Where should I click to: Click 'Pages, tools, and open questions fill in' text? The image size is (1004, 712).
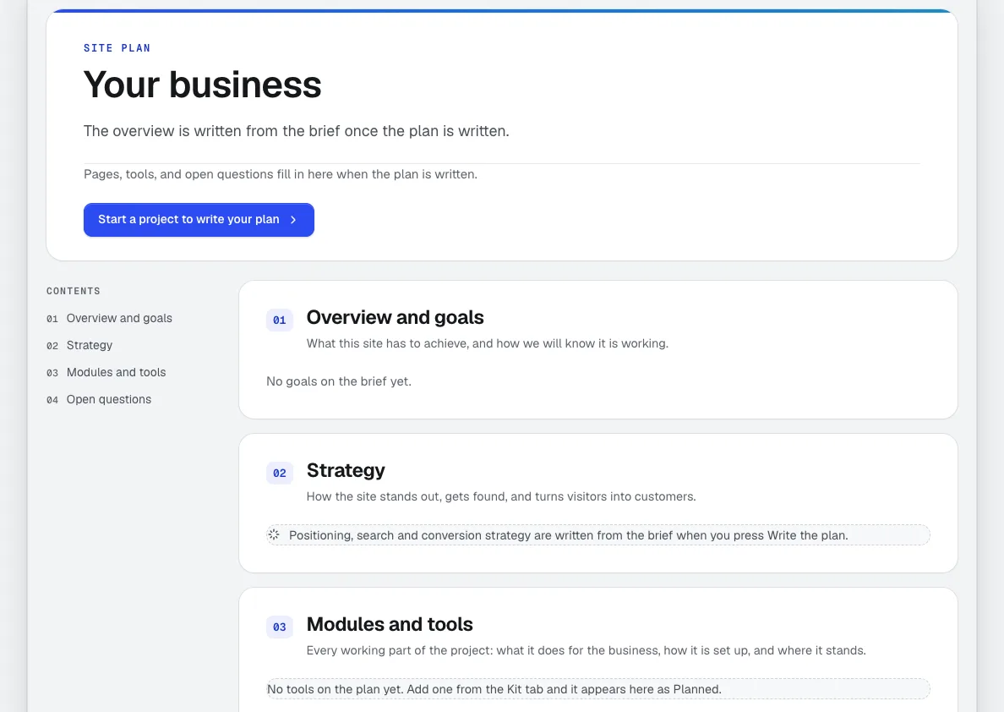click(281, 174)
